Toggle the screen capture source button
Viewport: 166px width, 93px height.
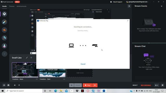[x=4, y=85]
